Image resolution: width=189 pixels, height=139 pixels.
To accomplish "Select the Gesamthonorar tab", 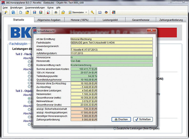I will 141,20.
